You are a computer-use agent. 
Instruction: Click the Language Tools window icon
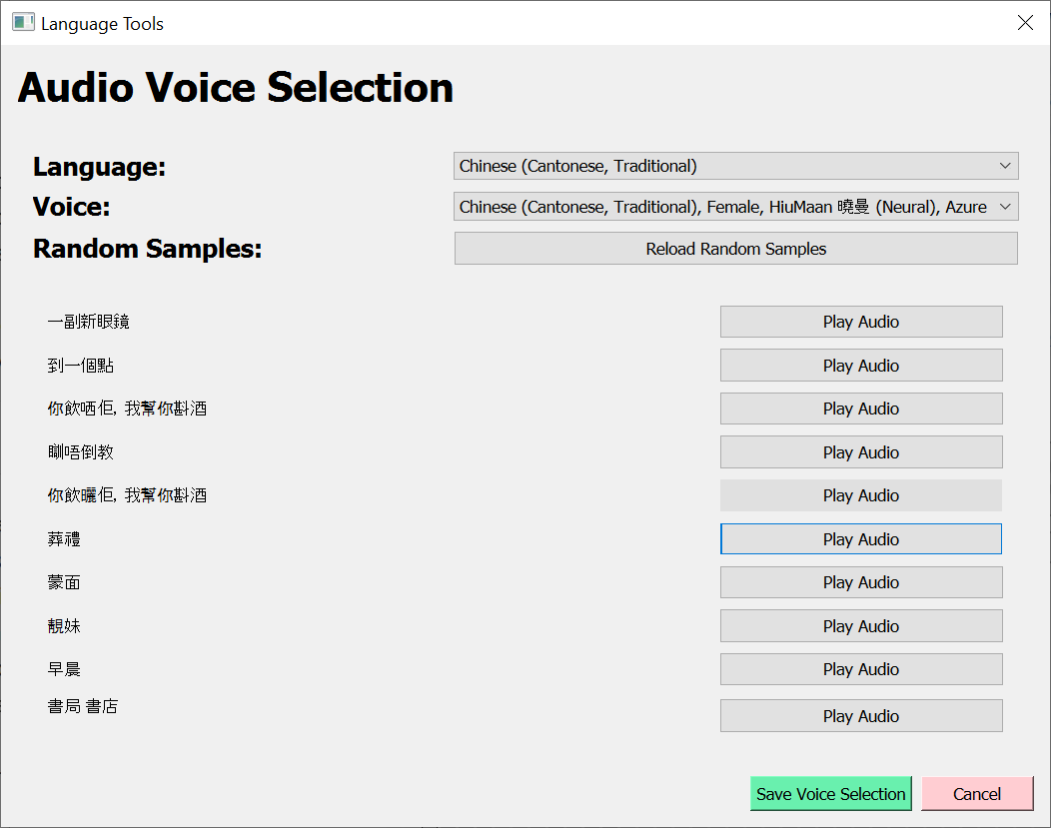[x=23, y=22]
